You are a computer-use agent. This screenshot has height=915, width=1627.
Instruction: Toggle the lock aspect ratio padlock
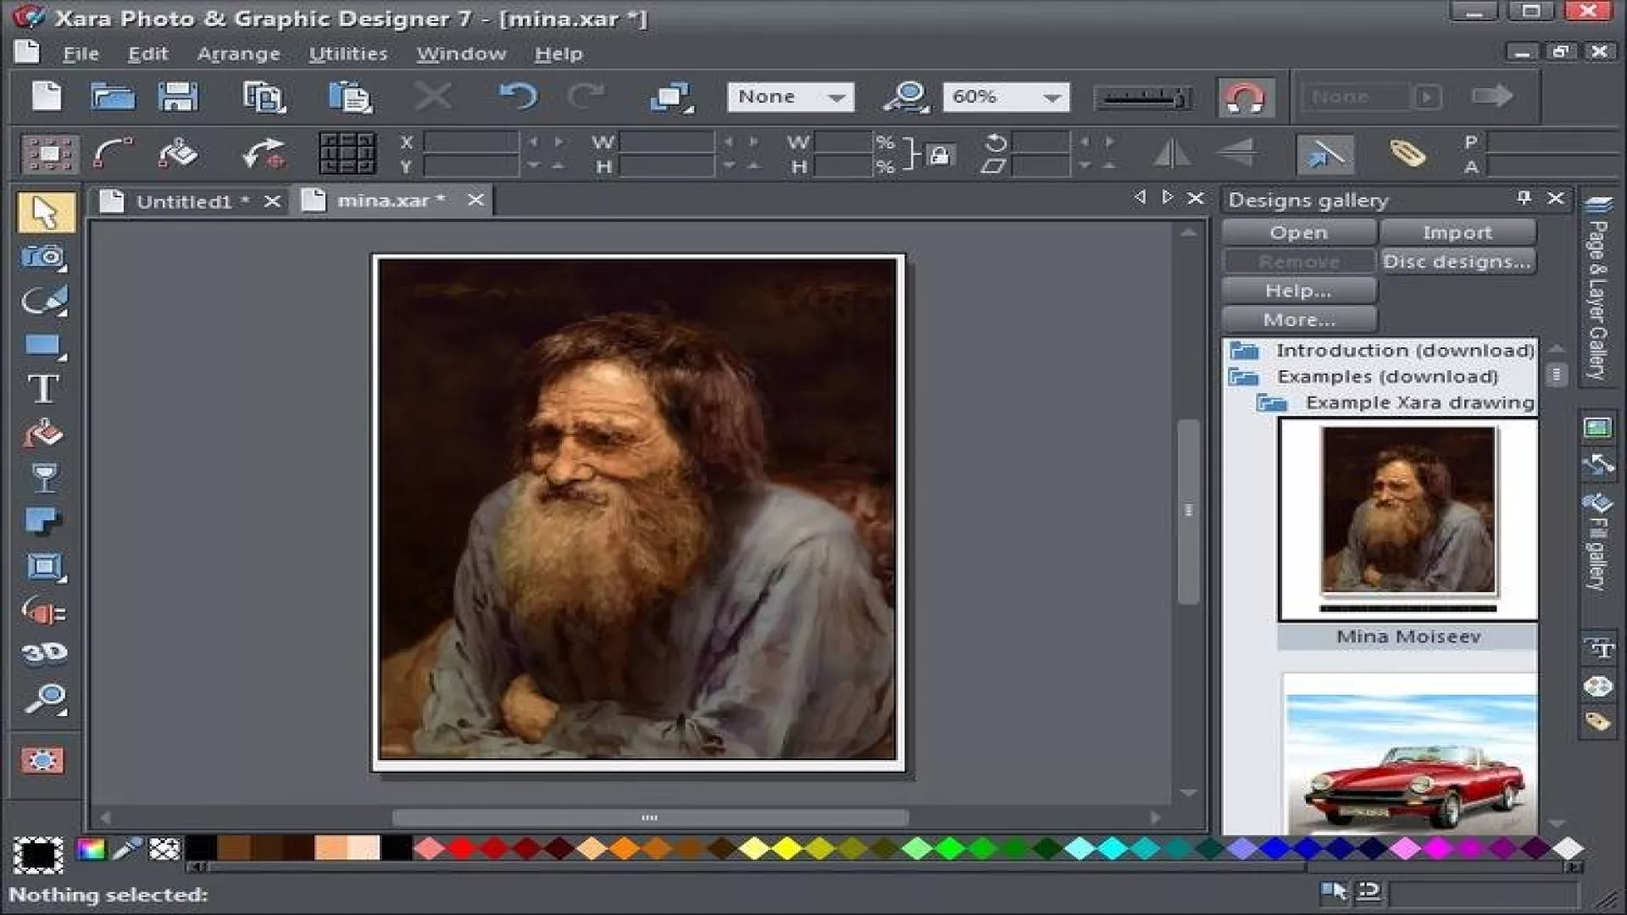click(x=939, y=155)
